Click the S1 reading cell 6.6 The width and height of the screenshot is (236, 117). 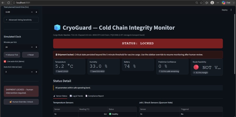93,114
